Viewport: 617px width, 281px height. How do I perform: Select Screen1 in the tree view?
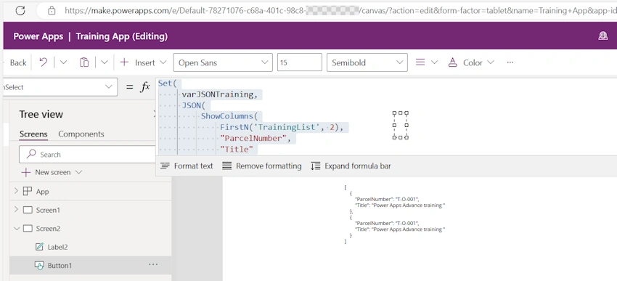pyautogui.click(x=48, y=210)
